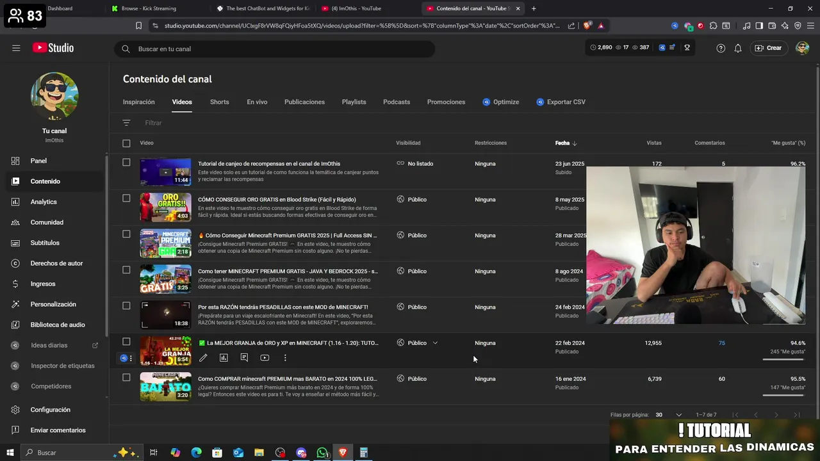Open Calculator from the taskbar
Screen dimensions: 820x461
click(363, 453)
